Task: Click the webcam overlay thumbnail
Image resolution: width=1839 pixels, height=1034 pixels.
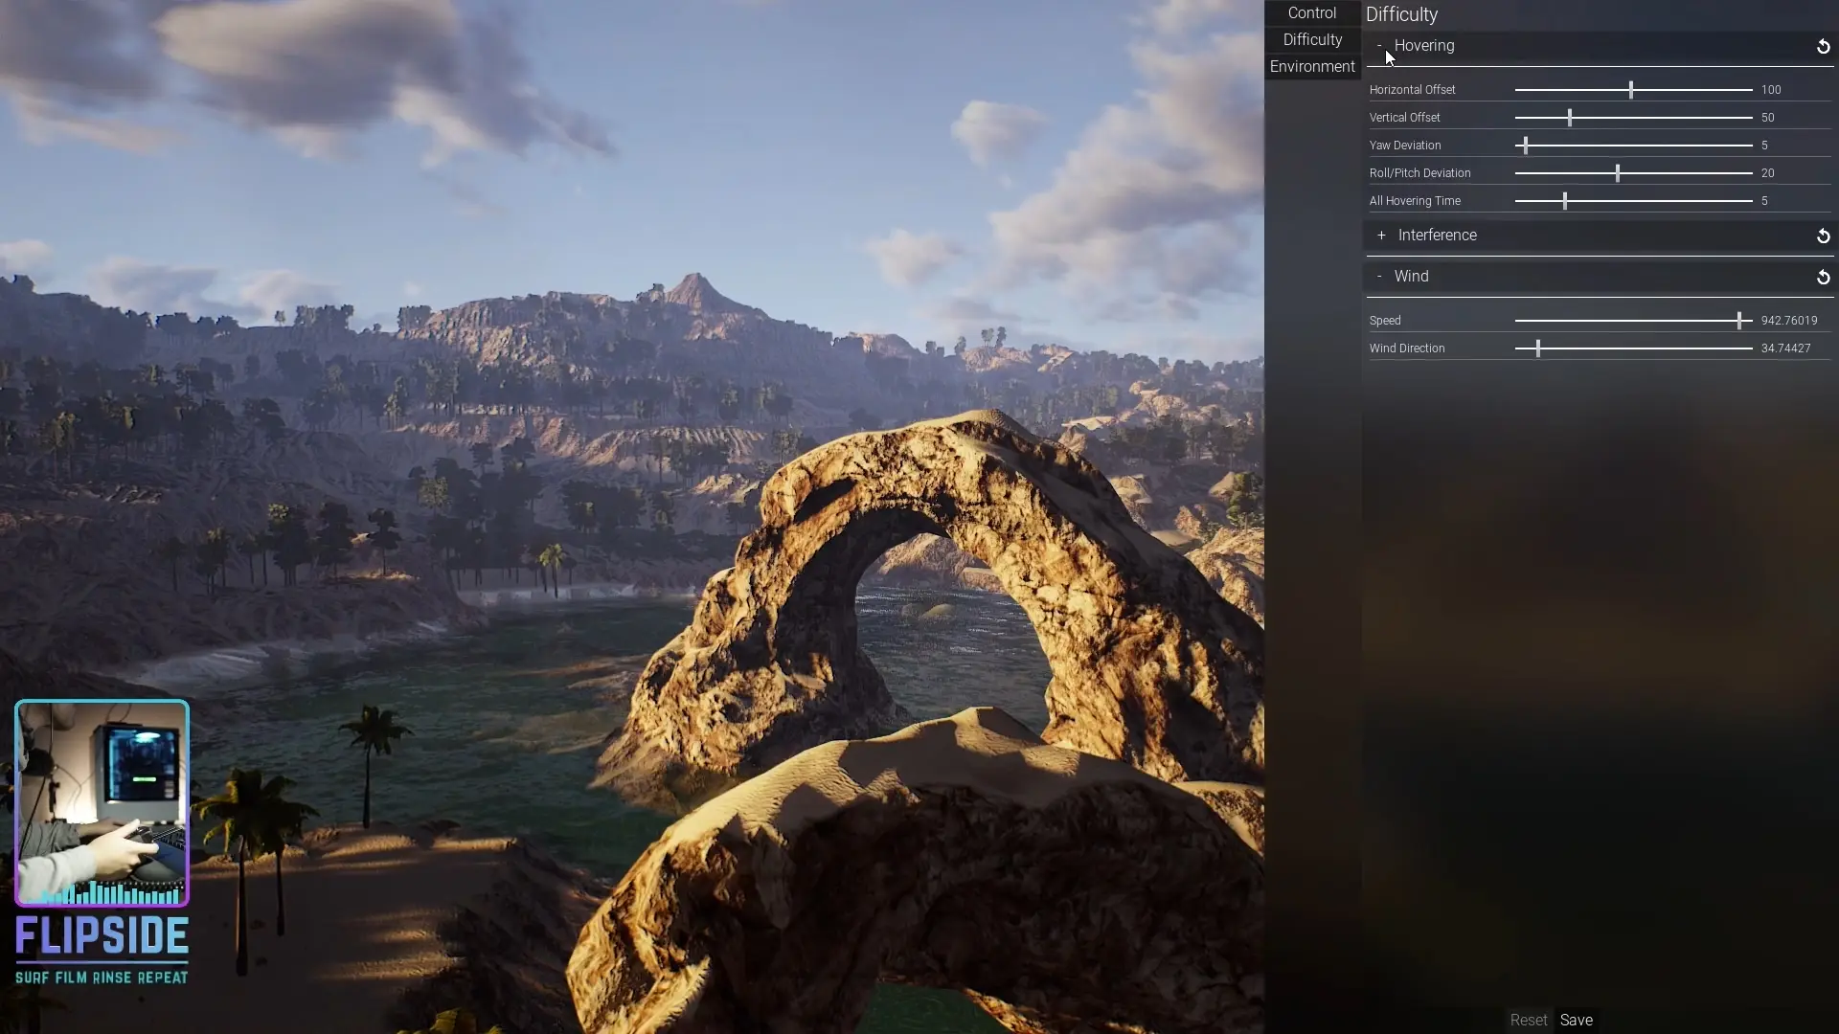Action: (x=102, y=802)
